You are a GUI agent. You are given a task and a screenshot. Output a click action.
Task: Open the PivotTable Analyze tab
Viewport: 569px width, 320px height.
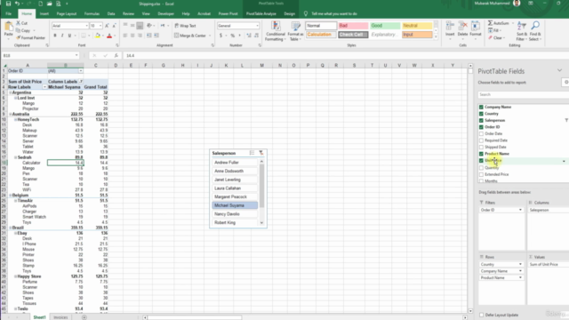[x=260, y=14]
